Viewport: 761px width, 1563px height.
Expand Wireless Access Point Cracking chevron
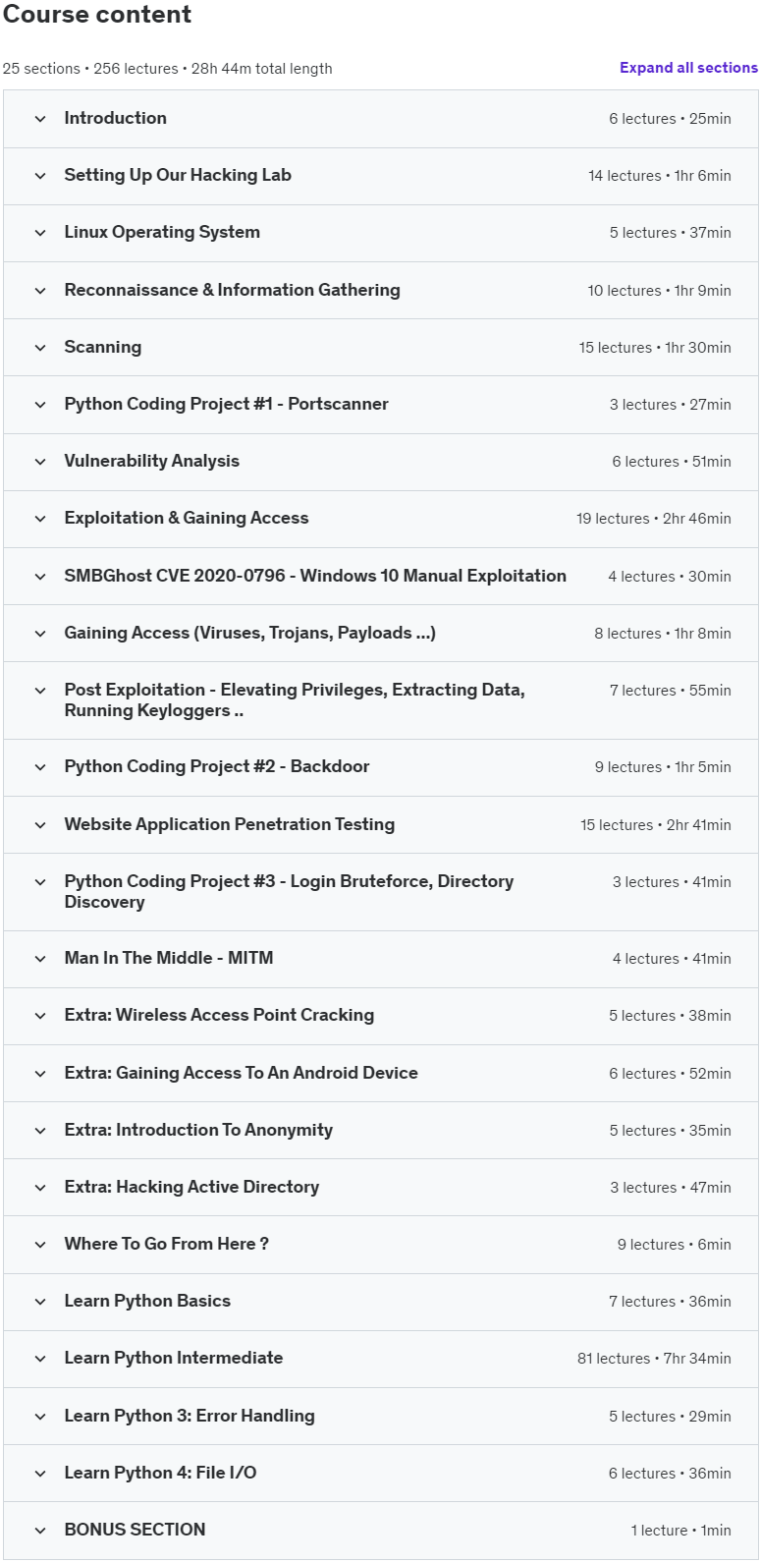[40, 1016]
